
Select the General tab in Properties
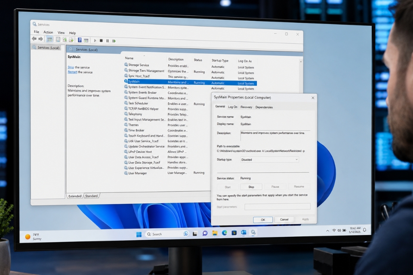(x=220, y=106)
